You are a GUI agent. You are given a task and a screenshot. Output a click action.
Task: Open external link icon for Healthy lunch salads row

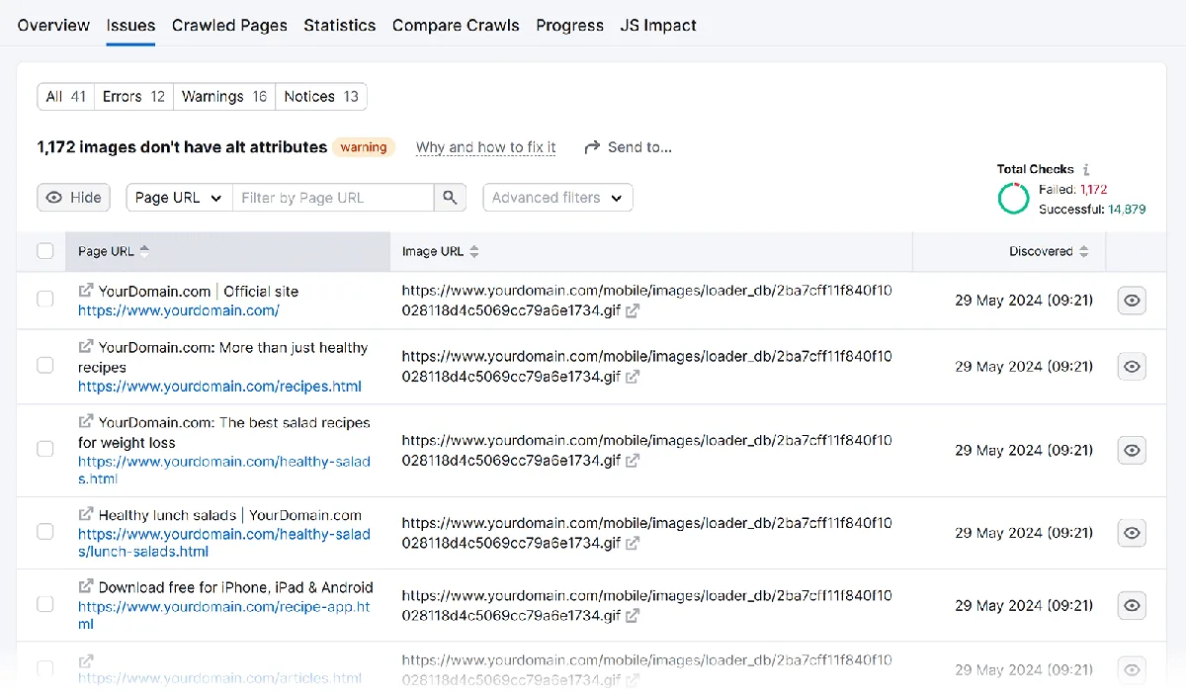[x=86, y=514]
